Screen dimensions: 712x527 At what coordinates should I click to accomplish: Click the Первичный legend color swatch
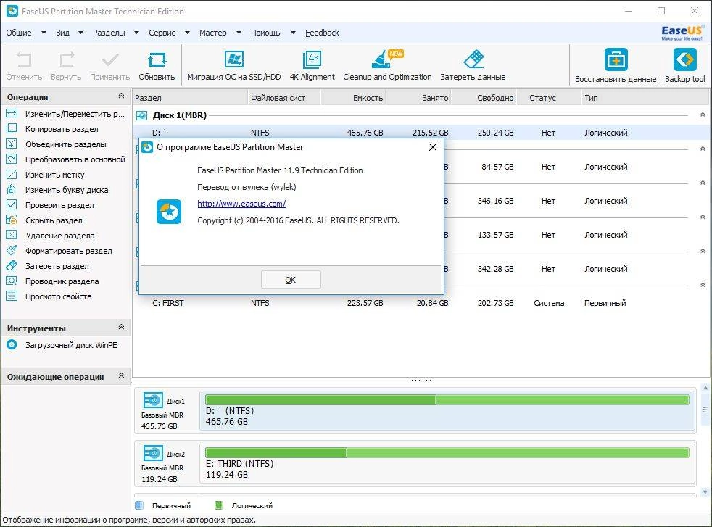(139, 505)
